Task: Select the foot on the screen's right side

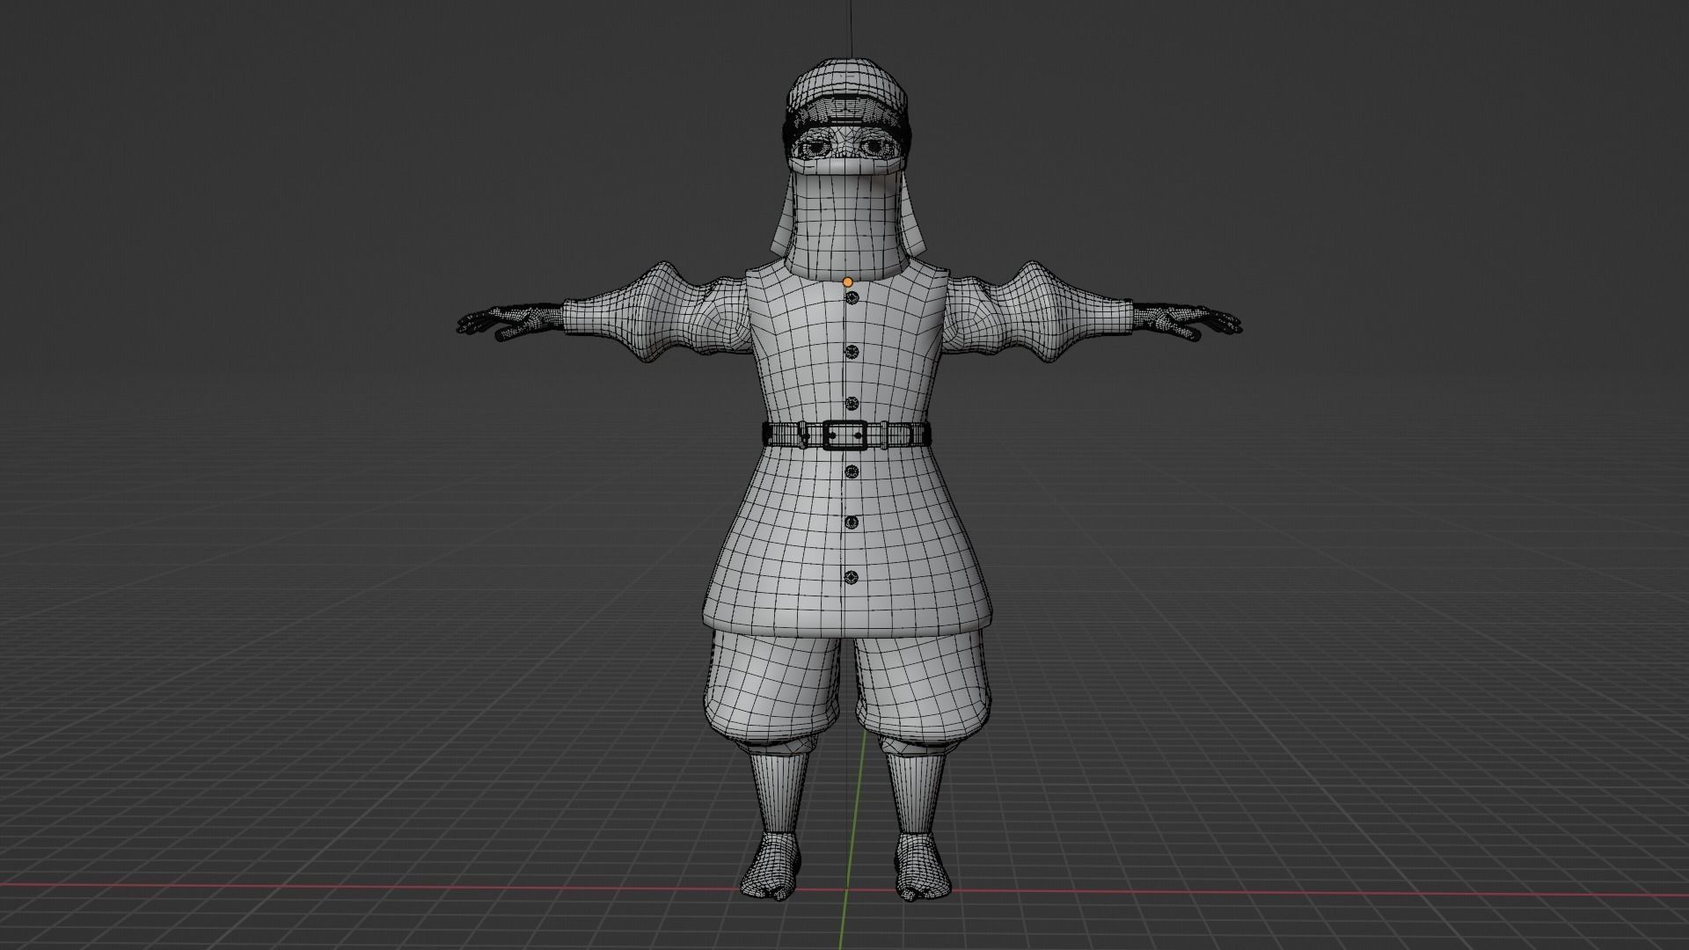Action: 925,867
